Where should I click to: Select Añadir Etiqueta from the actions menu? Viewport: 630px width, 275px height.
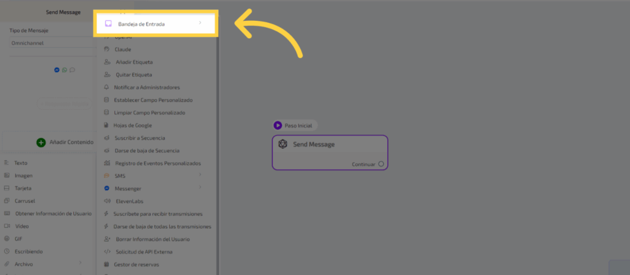134,62
